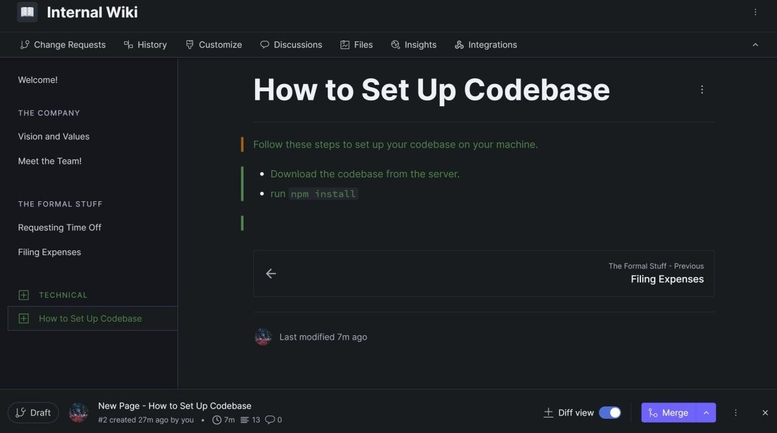Close the change request bar
This screenshot has height=433, width=777.
tap(765, 413)
